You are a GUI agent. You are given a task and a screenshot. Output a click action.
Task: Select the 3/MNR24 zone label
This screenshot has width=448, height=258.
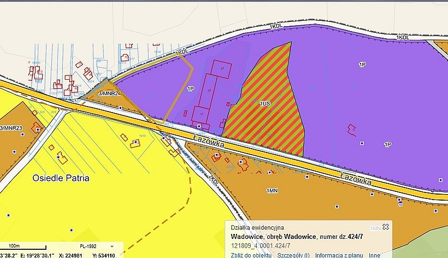(109, 93)
